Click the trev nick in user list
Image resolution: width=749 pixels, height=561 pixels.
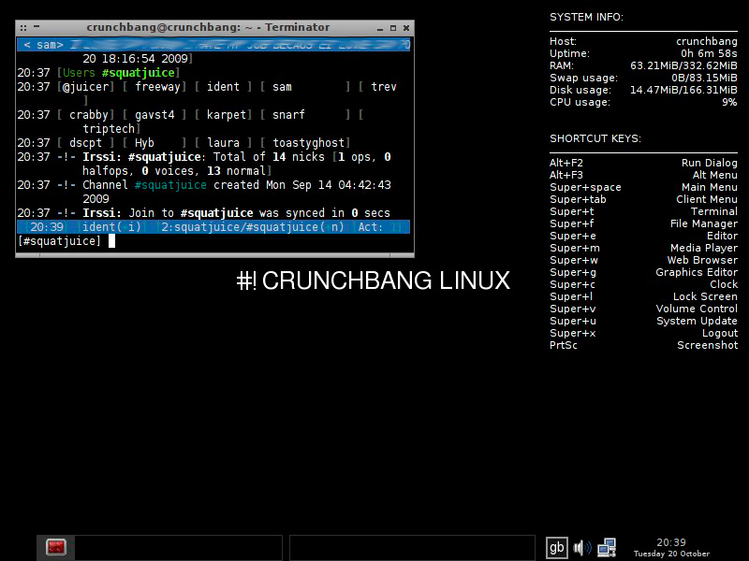[x=384, y=87]
